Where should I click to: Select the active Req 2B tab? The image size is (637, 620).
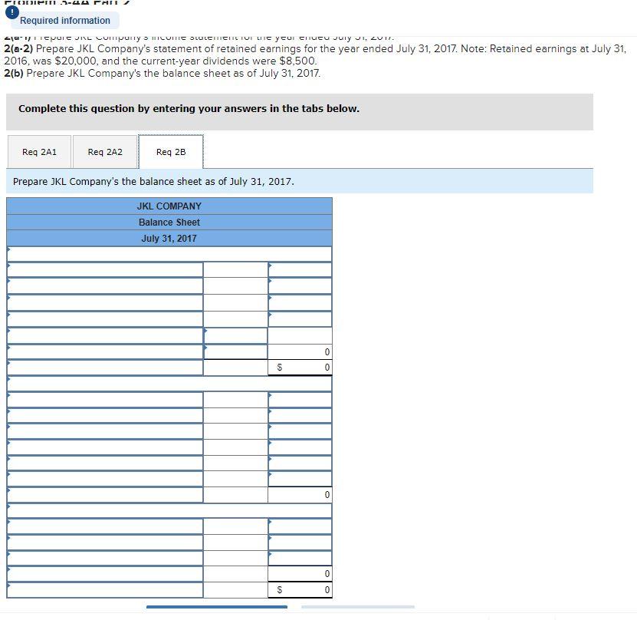[170, 152]
